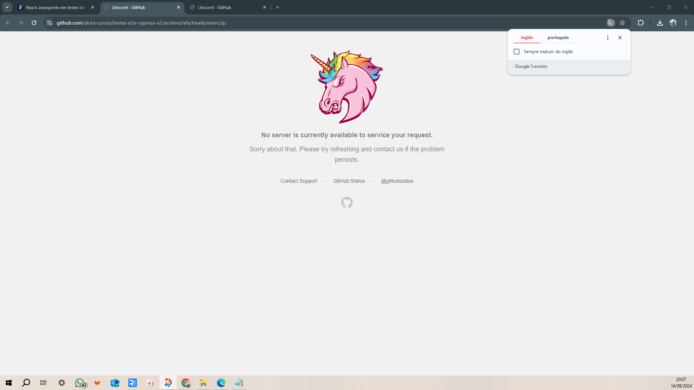Close the third Unicorn! GitHub tab
Viewport: 694px width, 390px height.
point(265,7)
